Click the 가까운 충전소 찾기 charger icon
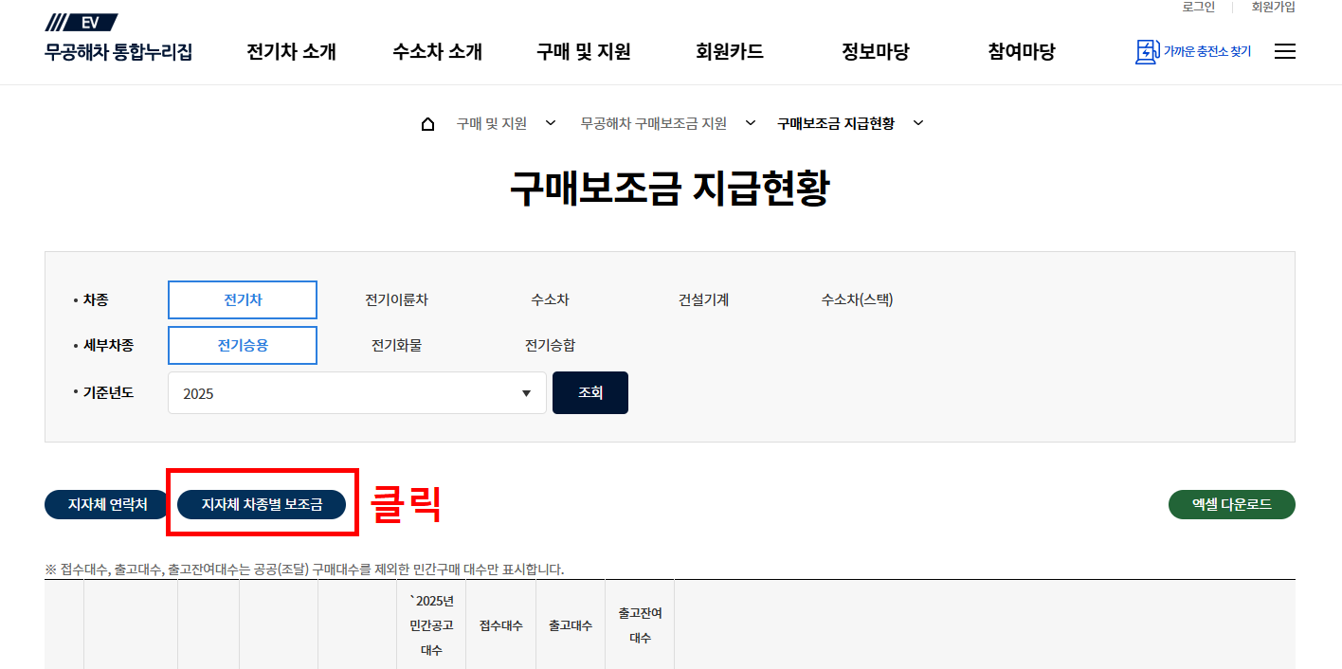Viewport: 1342px width, 669px height. 1146,51
